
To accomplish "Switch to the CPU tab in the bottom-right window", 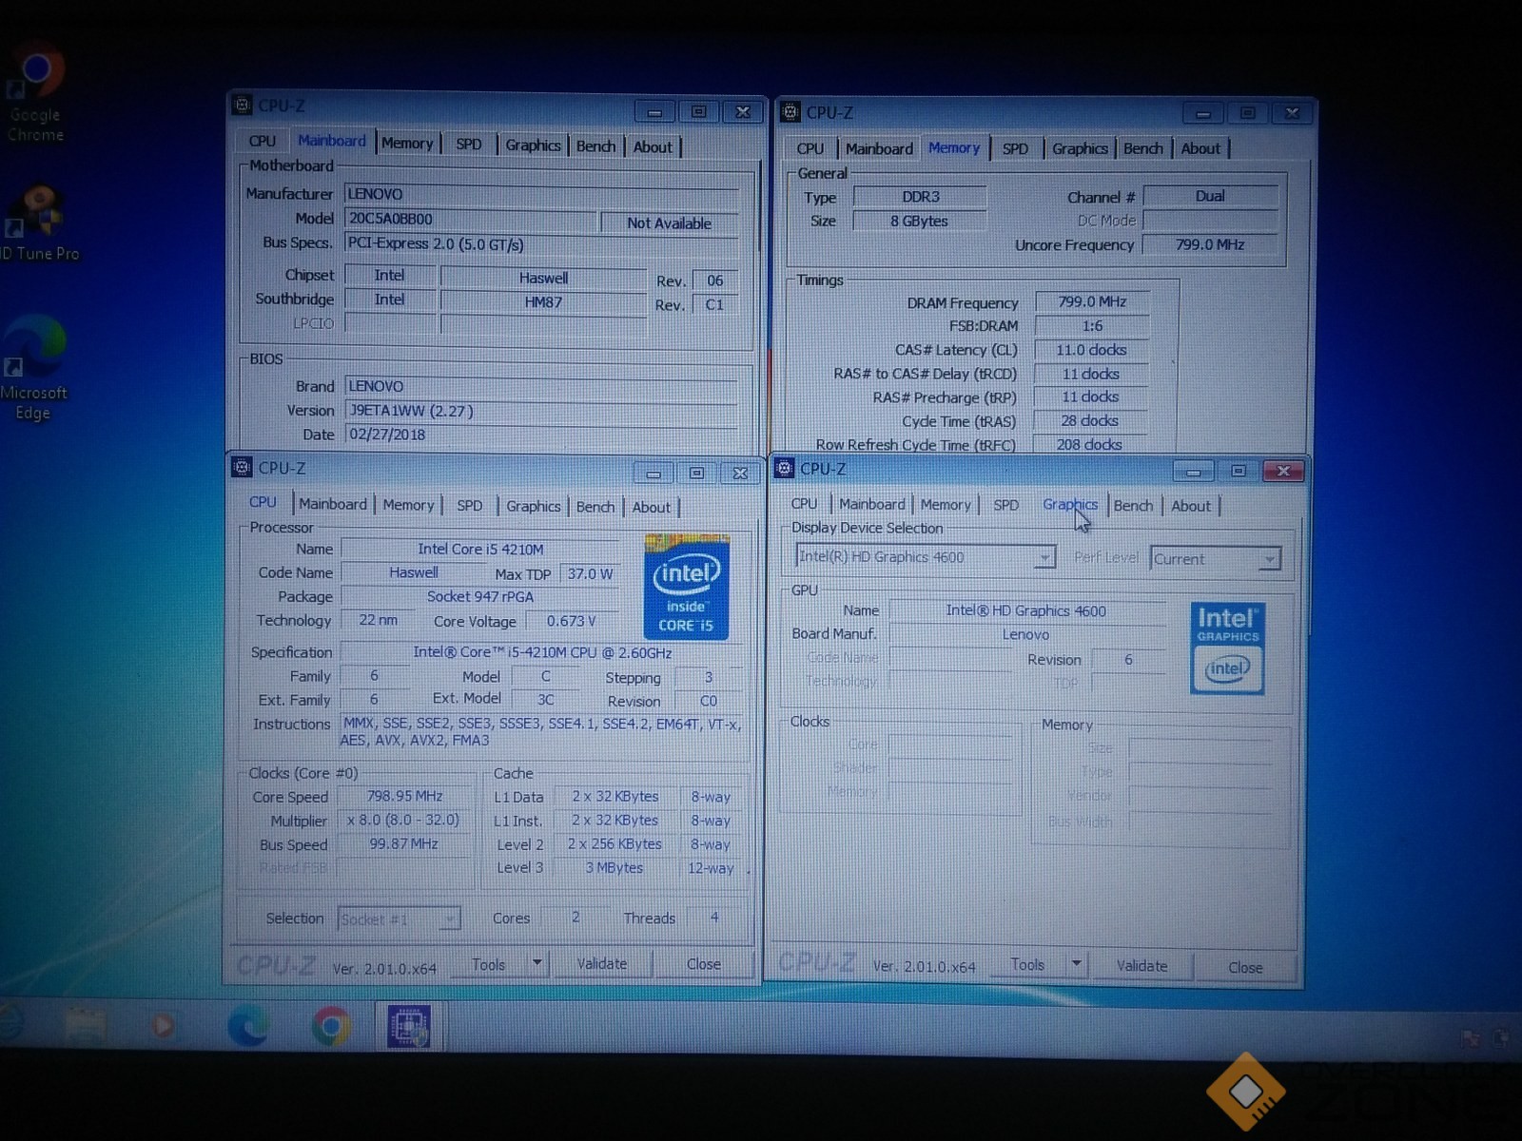I will coord(804,504).
